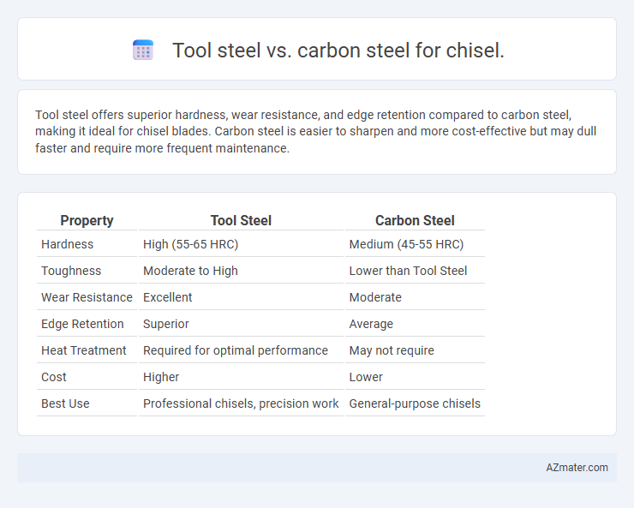Select the 'Edge Retention' row label
Screen dimensions: 634x508
click(x=82, y=324)
